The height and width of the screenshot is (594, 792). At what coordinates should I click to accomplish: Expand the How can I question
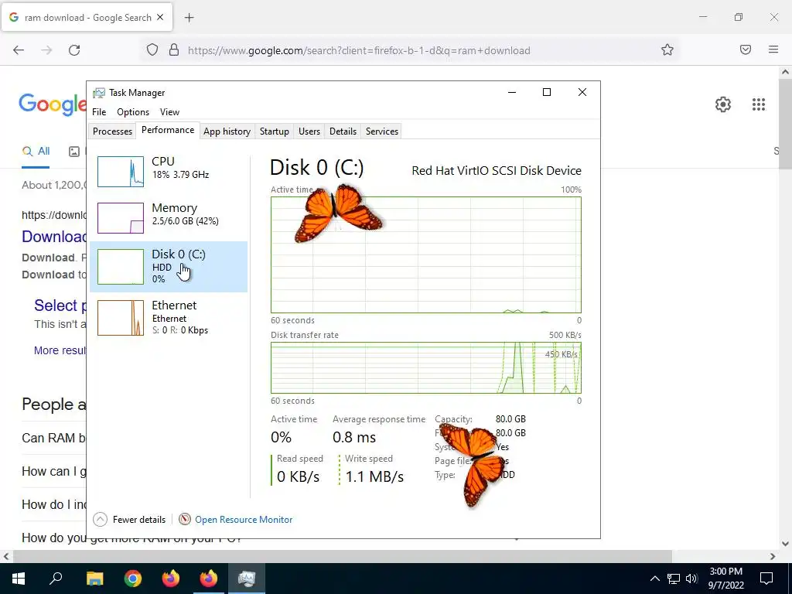coord(54,471)
